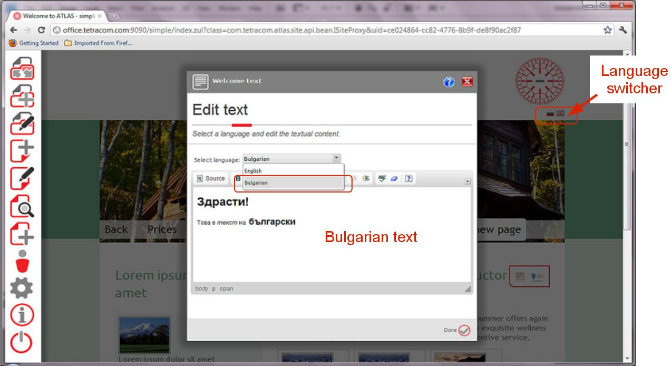The image size is (671, 366).
Task: Open the settings gear in left sidebar
Action: [x=22, y=288]
